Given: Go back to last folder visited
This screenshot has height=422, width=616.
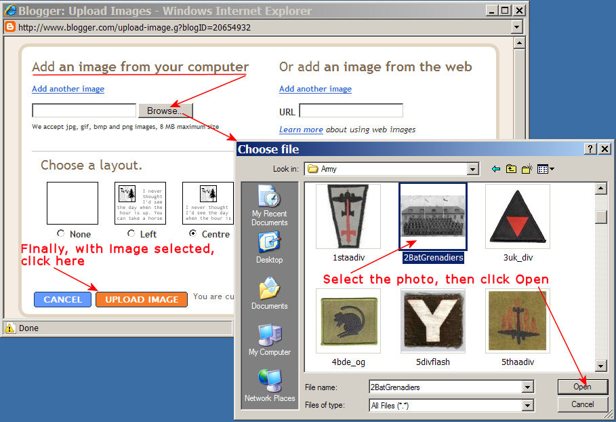Looking at the screenshot, I should tap(496, 169).
